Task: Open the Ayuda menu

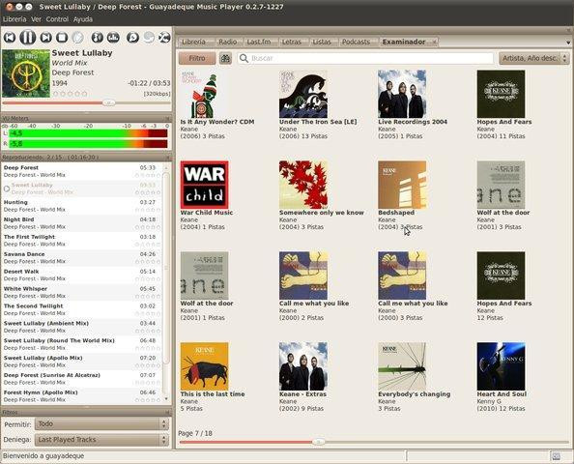Action: 83,19
